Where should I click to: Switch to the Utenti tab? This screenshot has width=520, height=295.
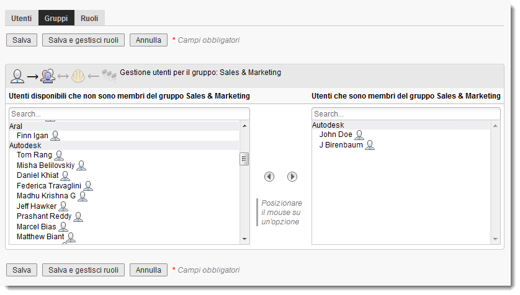[22, 19]
